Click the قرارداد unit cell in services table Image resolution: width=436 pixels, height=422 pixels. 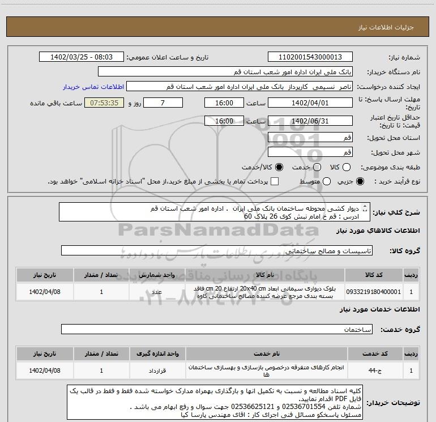pos(157,370)
